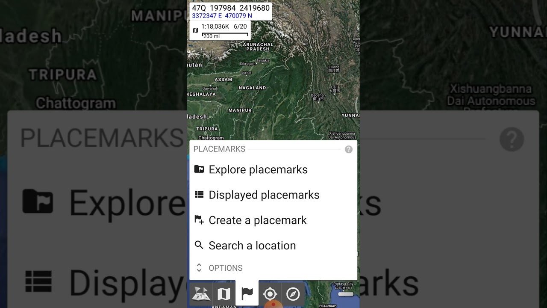This screenshot has width=547, height=308.
Task: Open the folded map toolbar button
Action: 224,294
